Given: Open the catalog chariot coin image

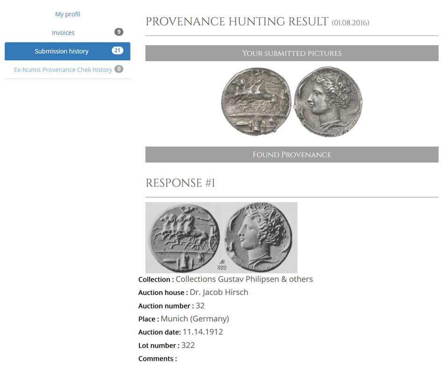Looking at the screenshot, I should (184, 236).
